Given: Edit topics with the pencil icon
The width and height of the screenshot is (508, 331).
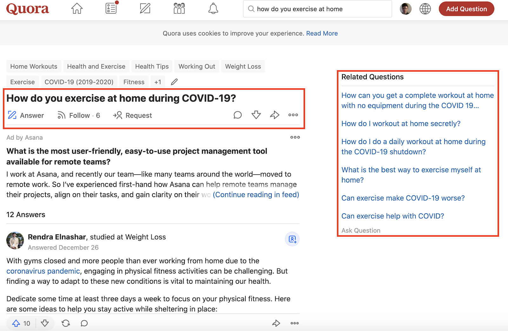Looking at the screenshot, I should pos(174,82).
